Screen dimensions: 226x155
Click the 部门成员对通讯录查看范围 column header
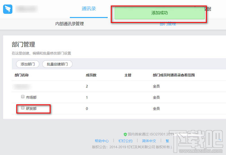(x=174, y=75)
